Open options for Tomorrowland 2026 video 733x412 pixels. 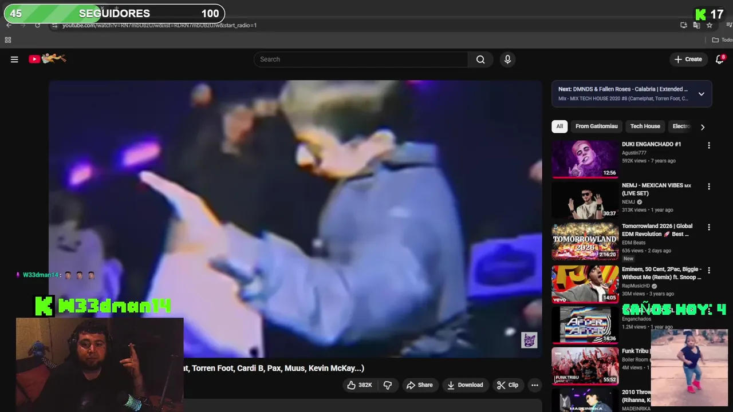pyautogui.click(x=709, y=227)
